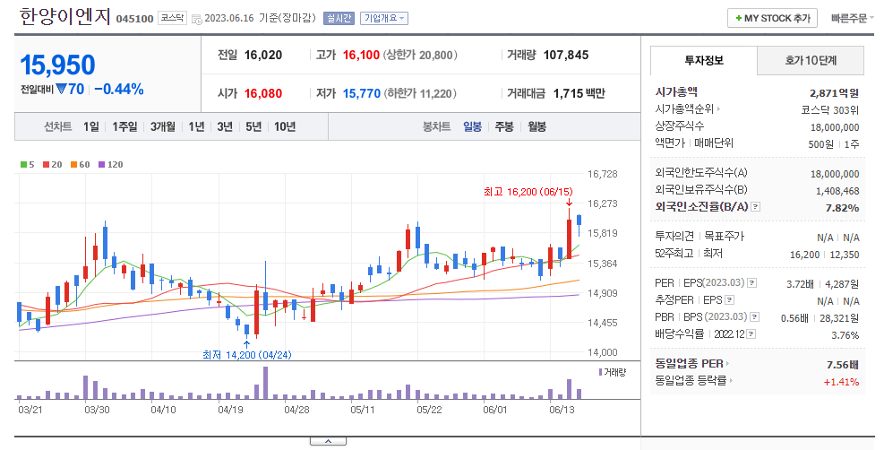Viewport: 884px width, 450px height.
Task: Click the current price 15,950
Action: pos(57,65)
